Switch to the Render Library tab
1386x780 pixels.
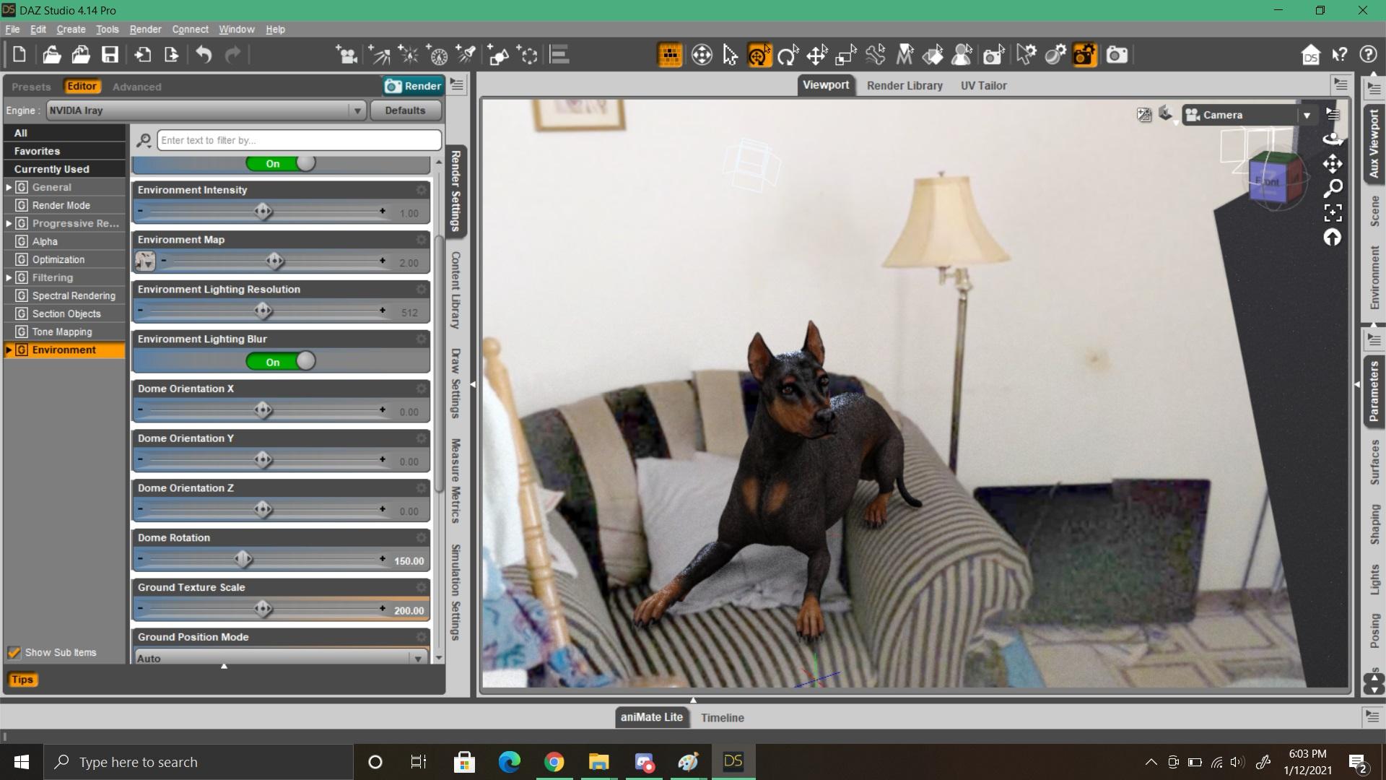904,85
